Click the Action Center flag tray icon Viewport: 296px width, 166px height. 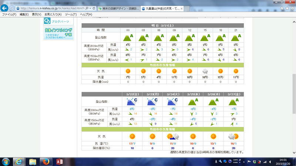pyautogui.click(x=249, y=162)
